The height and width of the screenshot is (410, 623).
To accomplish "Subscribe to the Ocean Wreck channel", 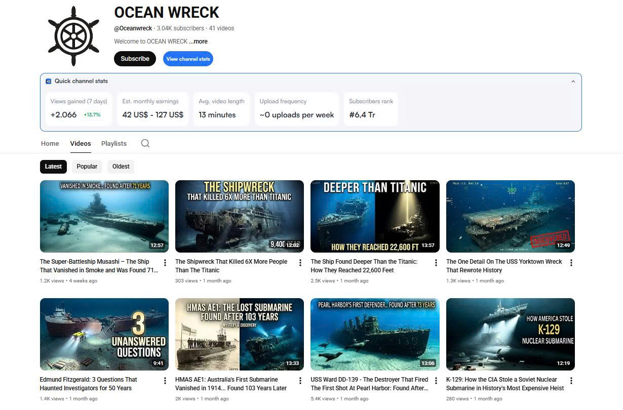I will coord(135,59).
